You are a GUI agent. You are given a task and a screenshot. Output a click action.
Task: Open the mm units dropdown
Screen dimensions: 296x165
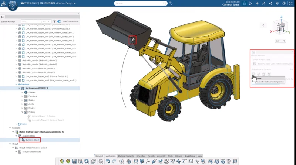click(283, 41)
